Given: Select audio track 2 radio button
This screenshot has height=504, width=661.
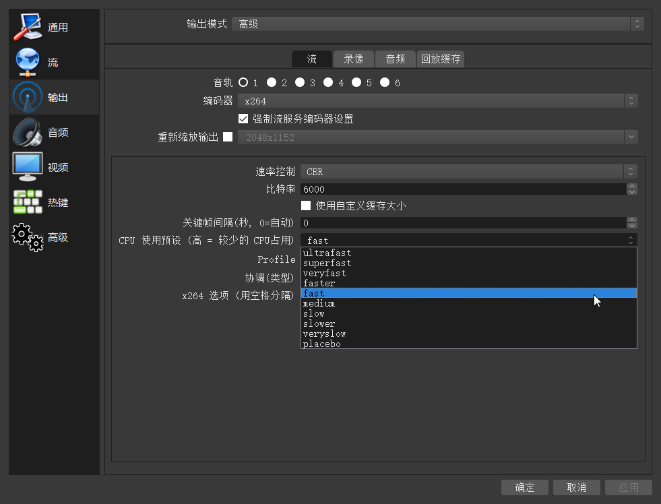Looking at the screenshot, I should coord(272,82).
